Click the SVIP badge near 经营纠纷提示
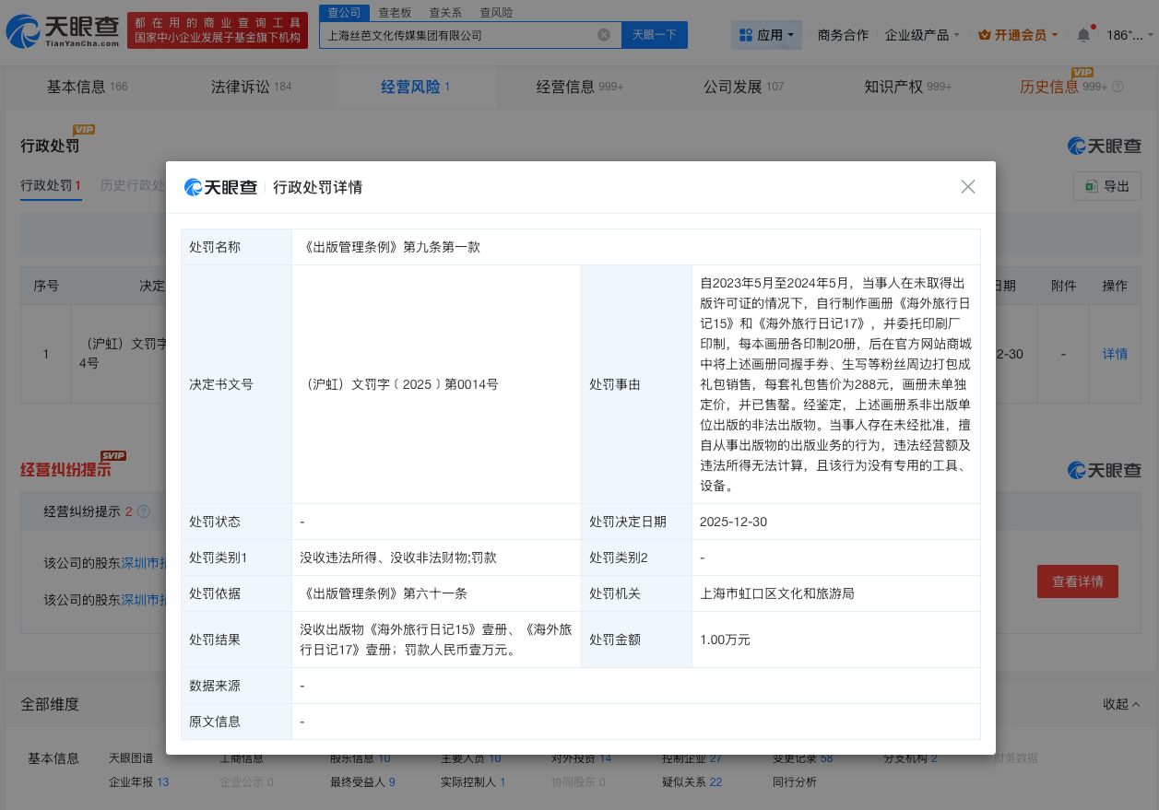This screenshot has height=810, width=1159. tap(112, 455)
